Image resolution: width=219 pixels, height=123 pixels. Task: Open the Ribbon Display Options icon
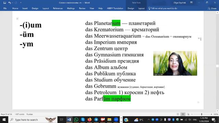[x=191, y=3]
